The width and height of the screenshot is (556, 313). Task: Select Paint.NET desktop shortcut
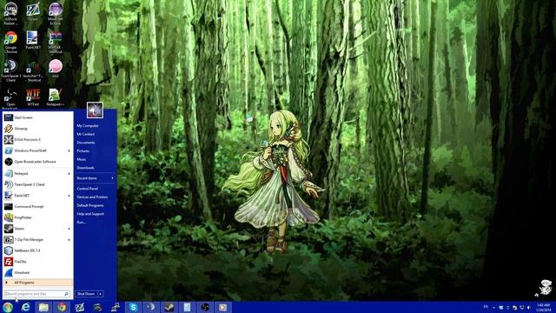[x=33, y=40]
